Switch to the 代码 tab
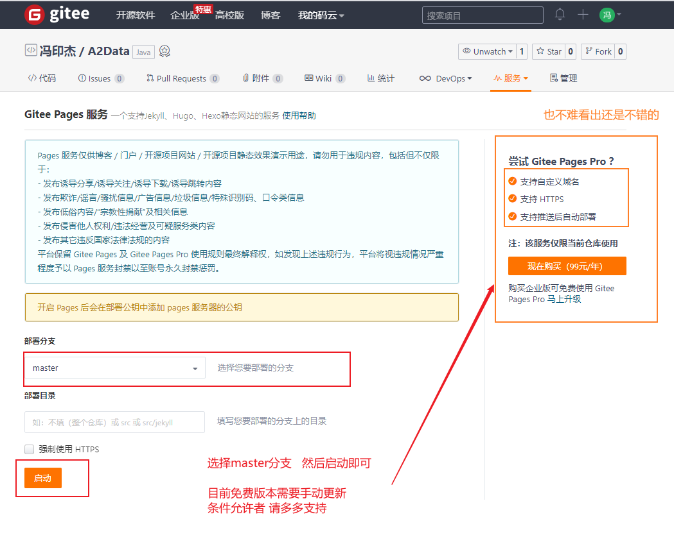The width and height of the screenshot is (674, 553). tap(42, 78)
